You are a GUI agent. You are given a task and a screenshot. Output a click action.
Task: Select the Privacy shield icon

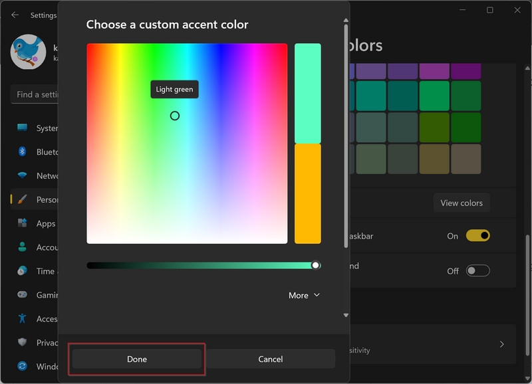click(x=23, y=342)
